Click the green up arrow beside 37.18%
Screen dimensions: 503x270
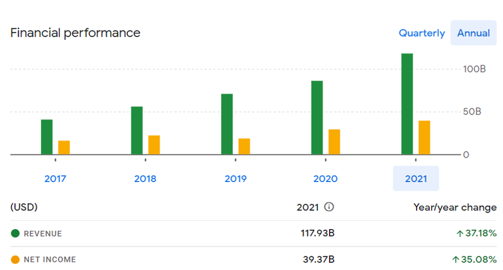coord(459,233)
